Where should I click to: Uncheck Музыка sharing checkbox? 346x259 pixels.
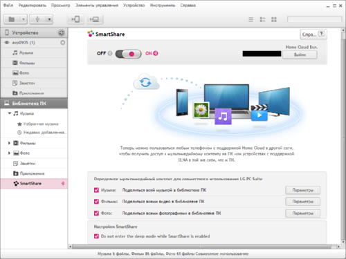coord(96,190)
